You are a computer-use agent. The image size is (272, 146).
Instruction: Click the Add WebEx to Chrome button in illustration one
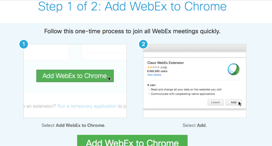tap(75, 76)
